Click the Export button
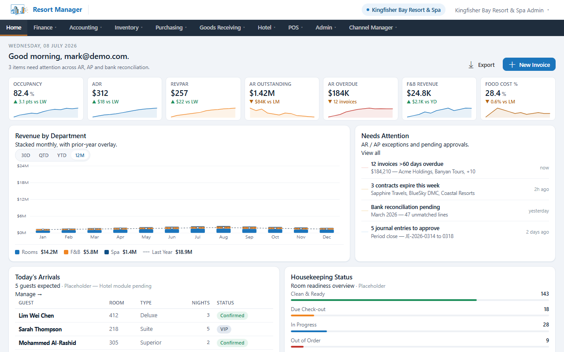 point(481,65)
